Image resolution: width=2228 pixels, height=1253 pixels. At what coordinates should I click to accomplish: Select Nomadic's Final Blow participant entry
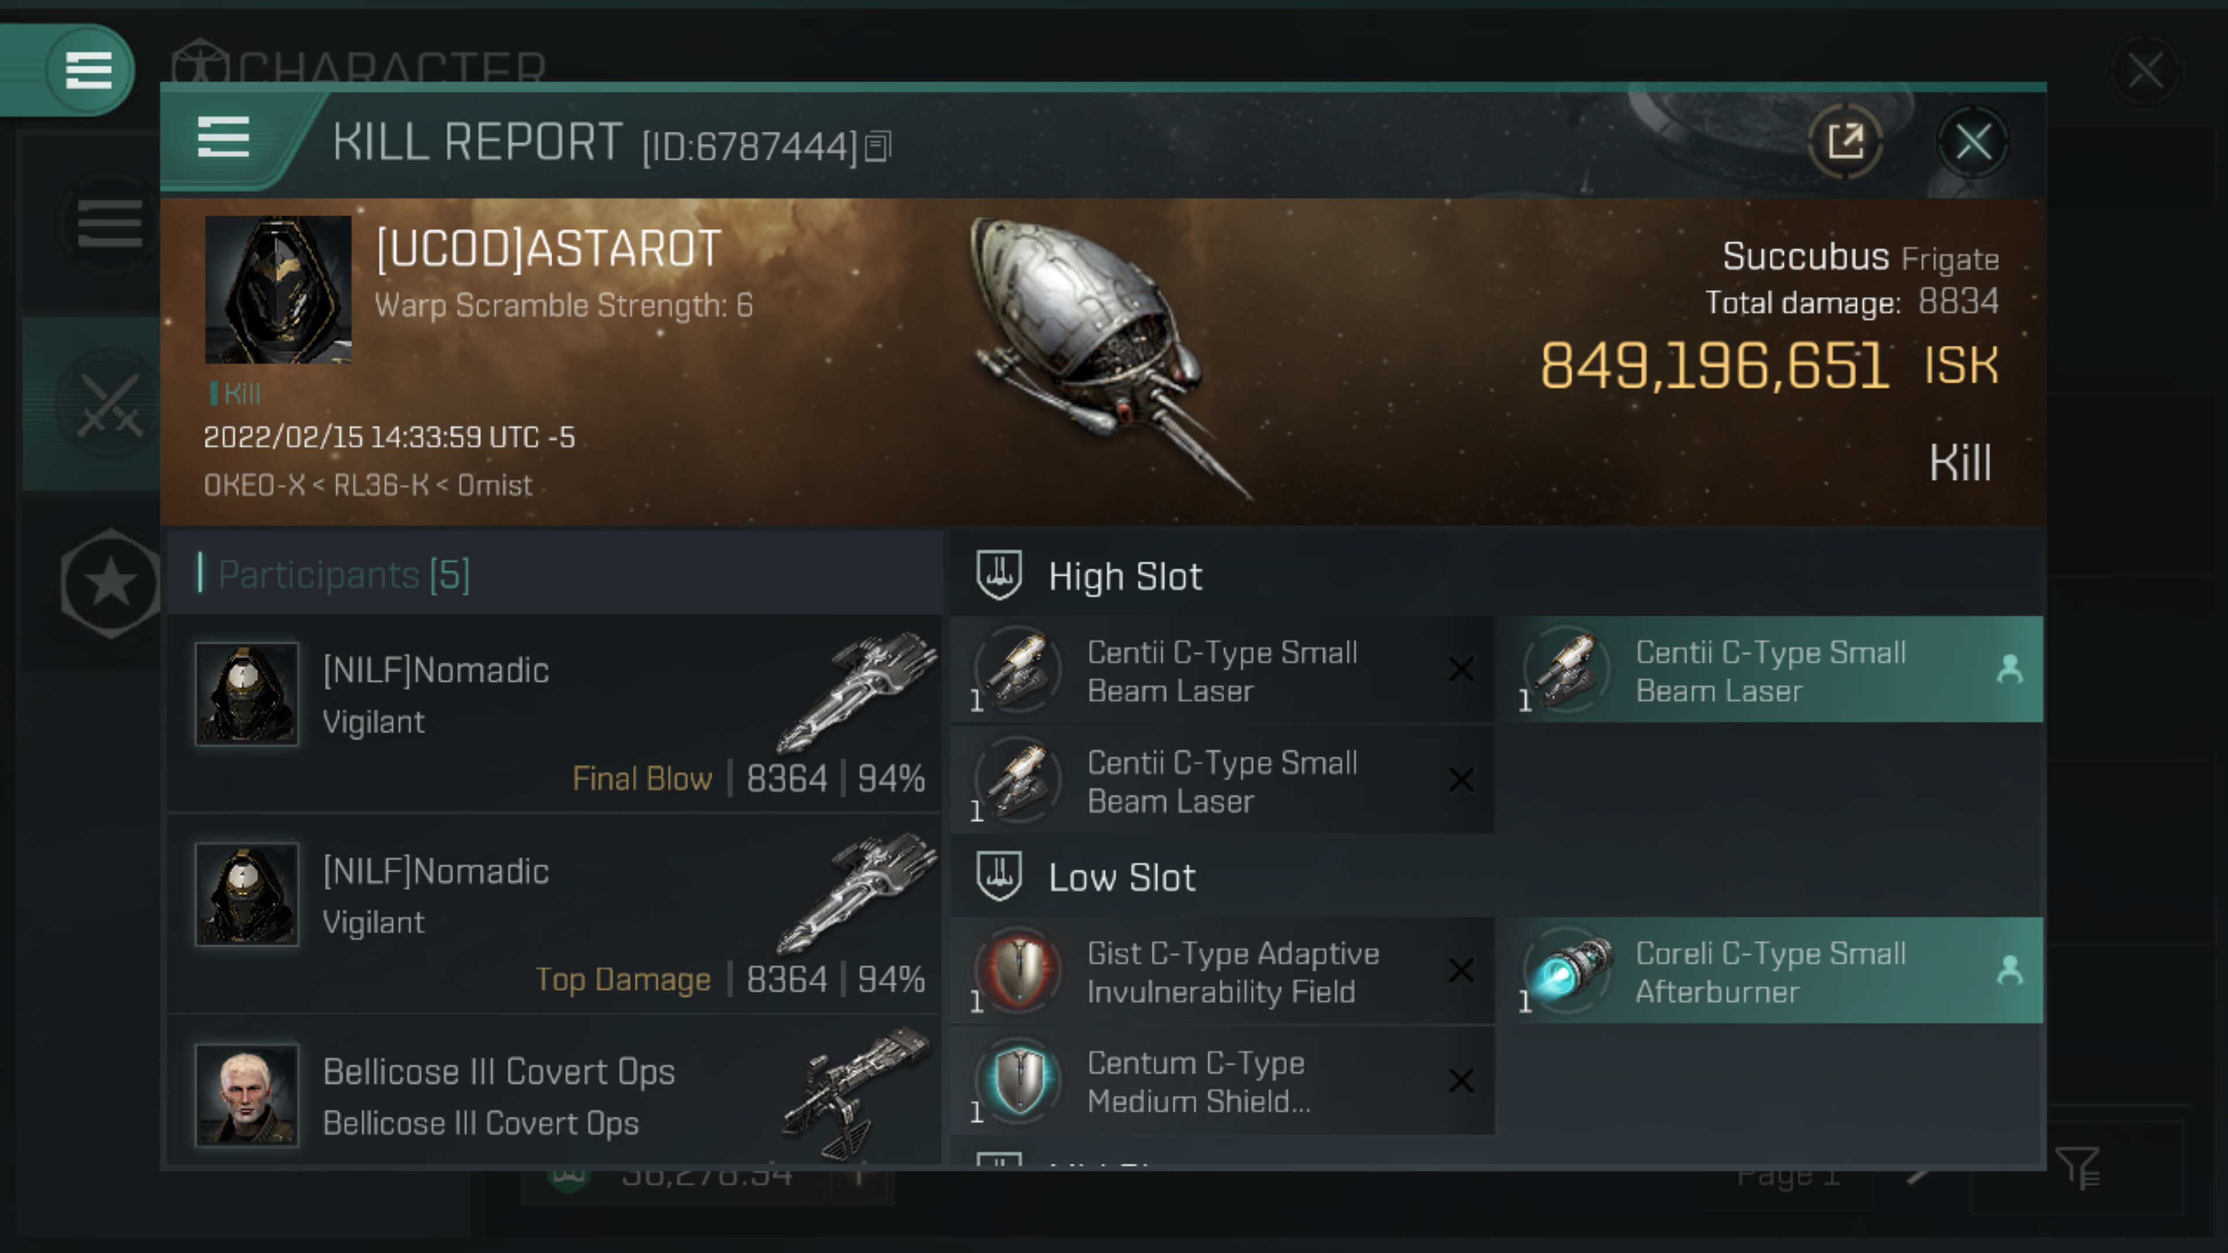click(554, 714)
